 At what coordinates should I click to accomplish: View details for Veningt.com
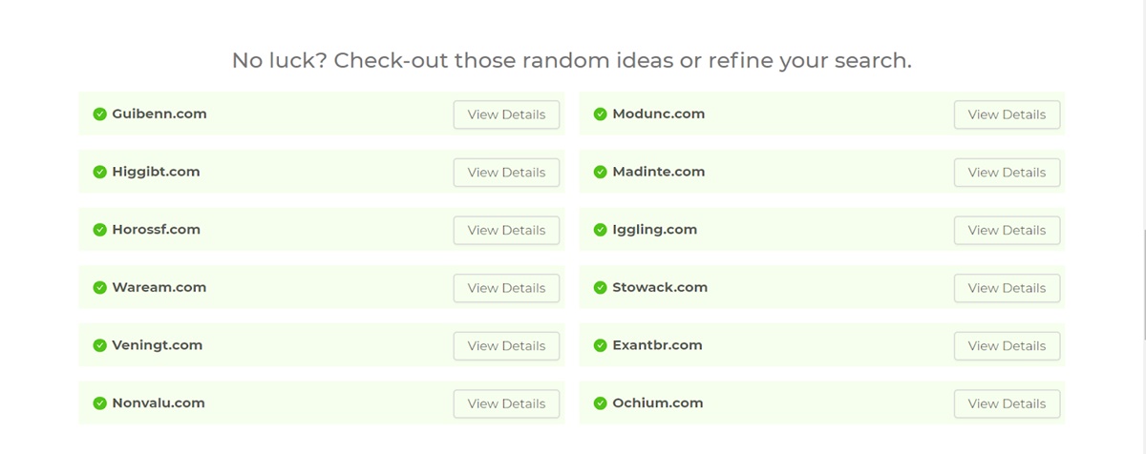[506, 345]
